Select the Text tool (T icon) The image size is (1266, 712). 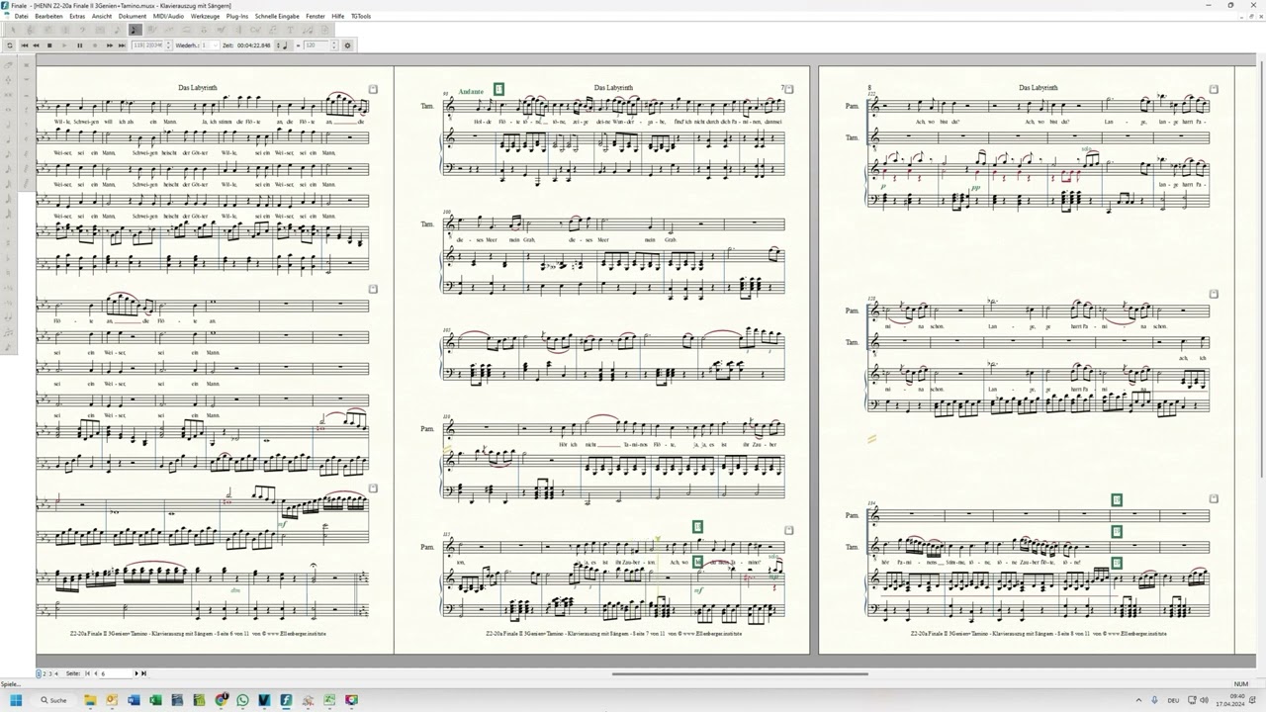pos(290,30)
